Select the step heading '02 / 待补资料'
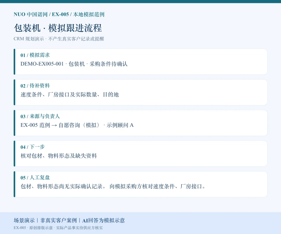The image size is (281, 234). (35, 86)
